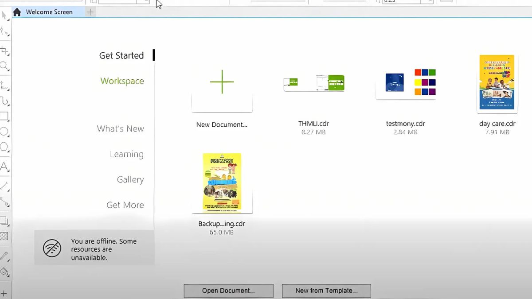532x299 pixels.
Task: Select the Text tool
Action: coord(4,167)
